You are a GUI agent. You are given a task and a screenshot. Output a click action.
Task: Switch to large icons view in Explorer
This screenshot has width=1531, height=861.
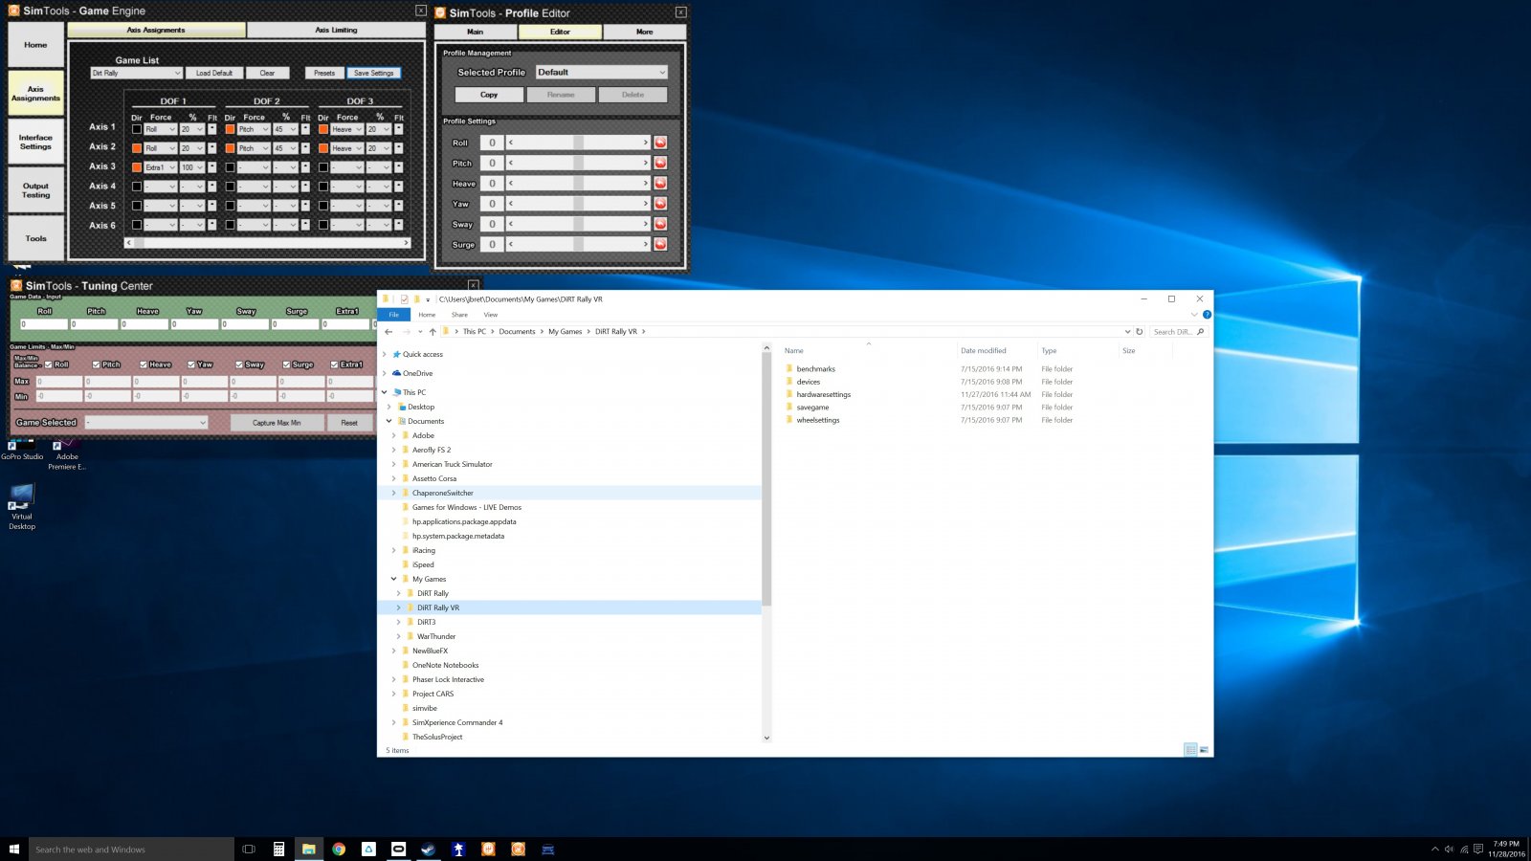1204,750
